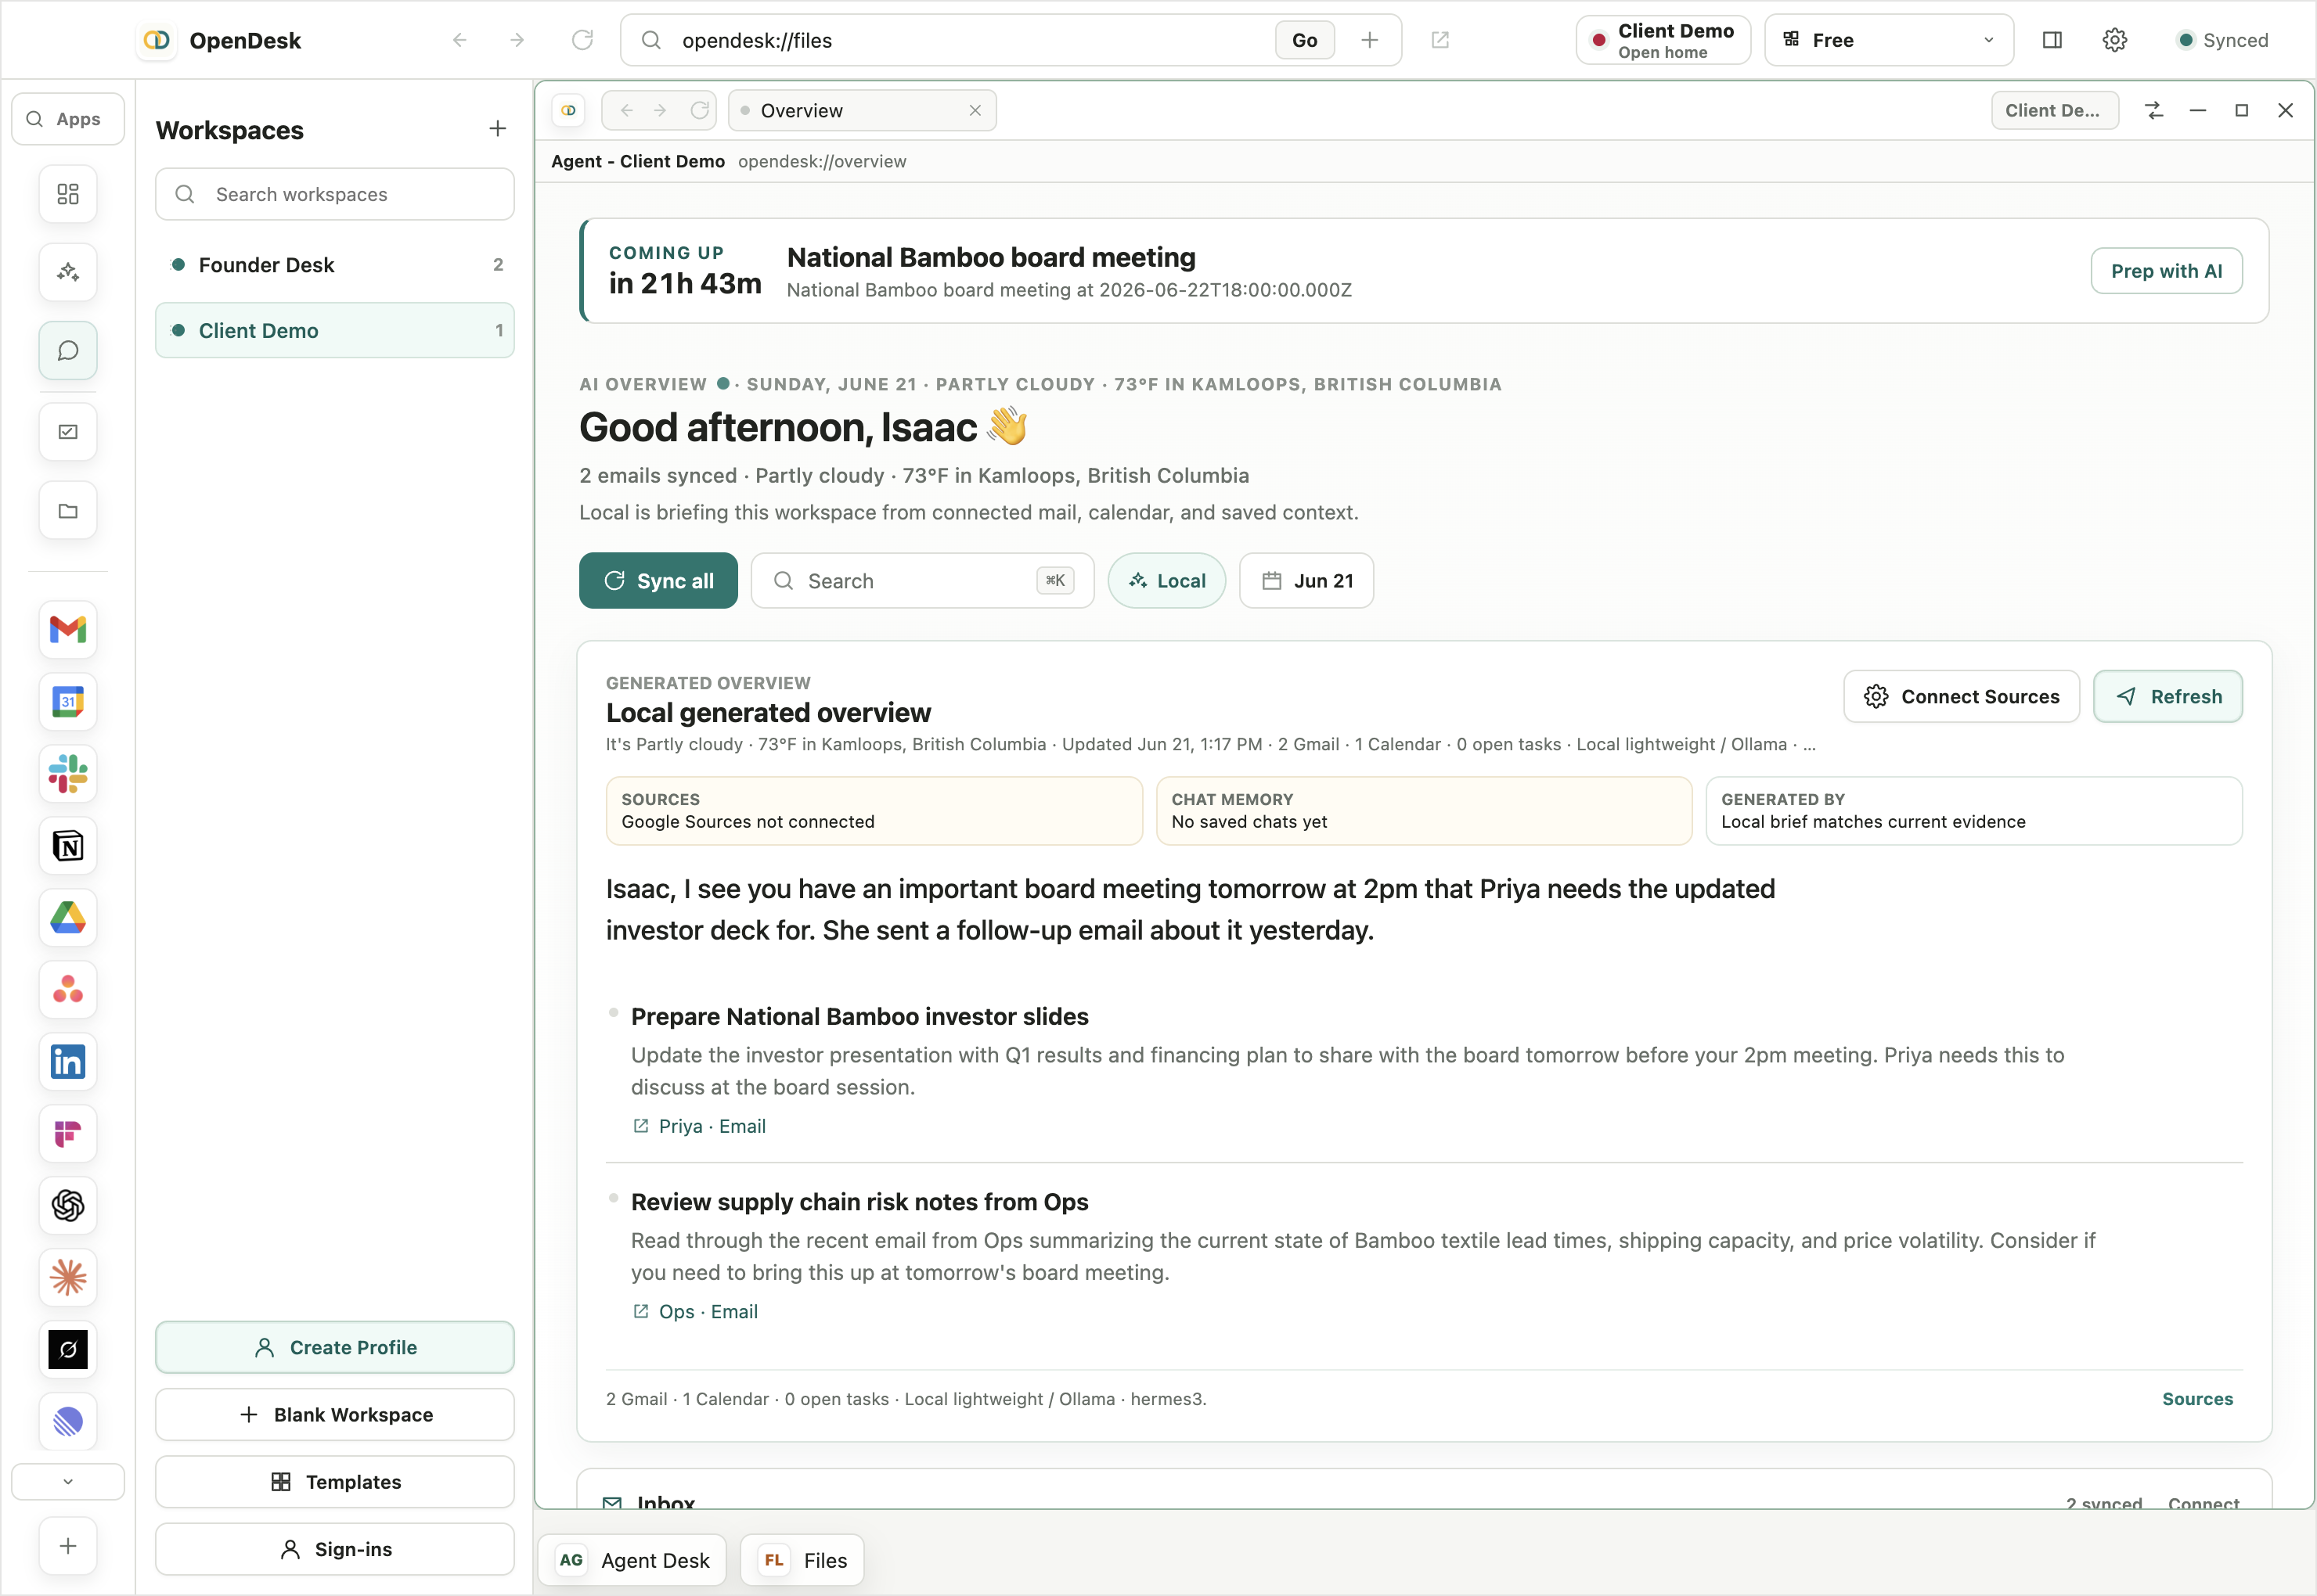Expand more apps with the chevron down

pos(68,1482)
